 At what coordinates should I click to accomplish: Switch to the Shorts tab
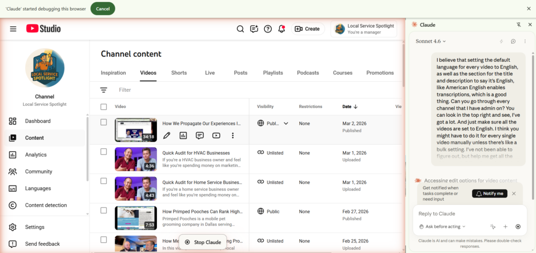coord(179,73)
